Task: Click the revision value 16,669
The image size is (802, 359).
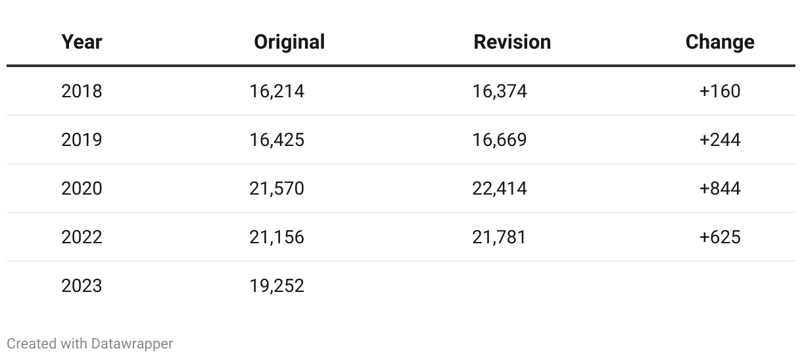Action: [x=500, y=139]
